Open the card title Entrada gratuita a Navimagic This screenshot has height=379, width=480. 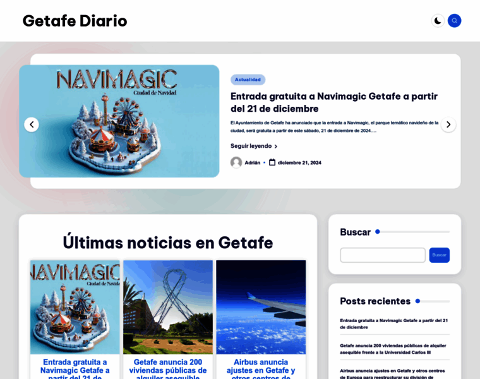pyautogui.click(x=75, y=369)
